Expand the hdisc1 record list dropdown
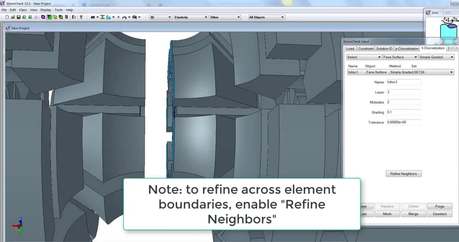Image resolution: width=459 pixels, height=242 pixels. (x=452, y=72)
